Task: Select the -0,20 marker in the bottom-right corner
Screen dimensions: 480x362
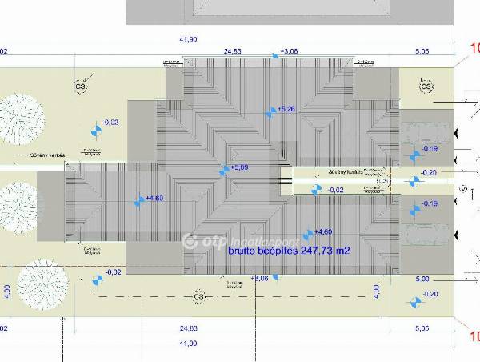Action: (416, 302)
